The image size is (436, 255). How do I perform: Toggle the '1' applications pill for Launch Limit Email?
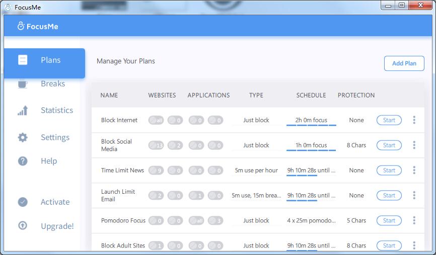point(196,196)
